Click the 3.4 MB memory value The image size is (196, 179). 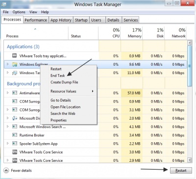(x=135, y=135)
